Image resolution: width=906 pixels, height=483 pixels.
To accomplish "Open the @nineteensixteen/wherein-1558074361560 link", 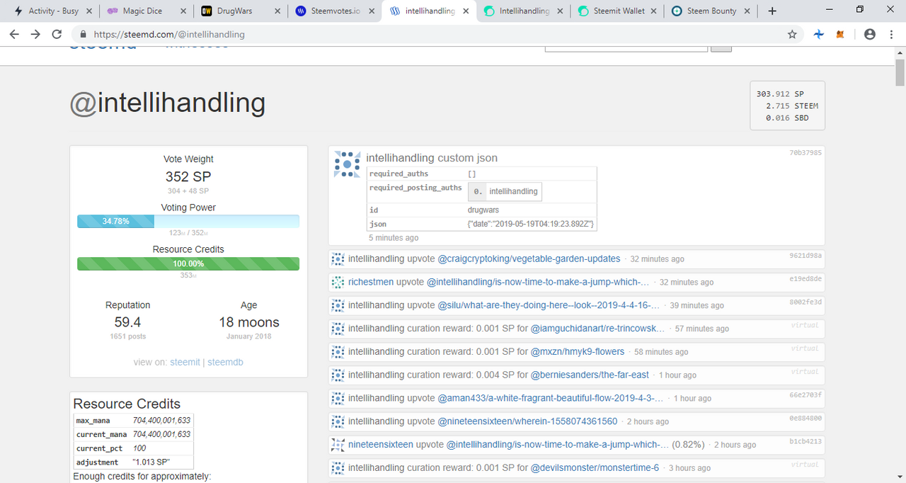I will (527, 421).
